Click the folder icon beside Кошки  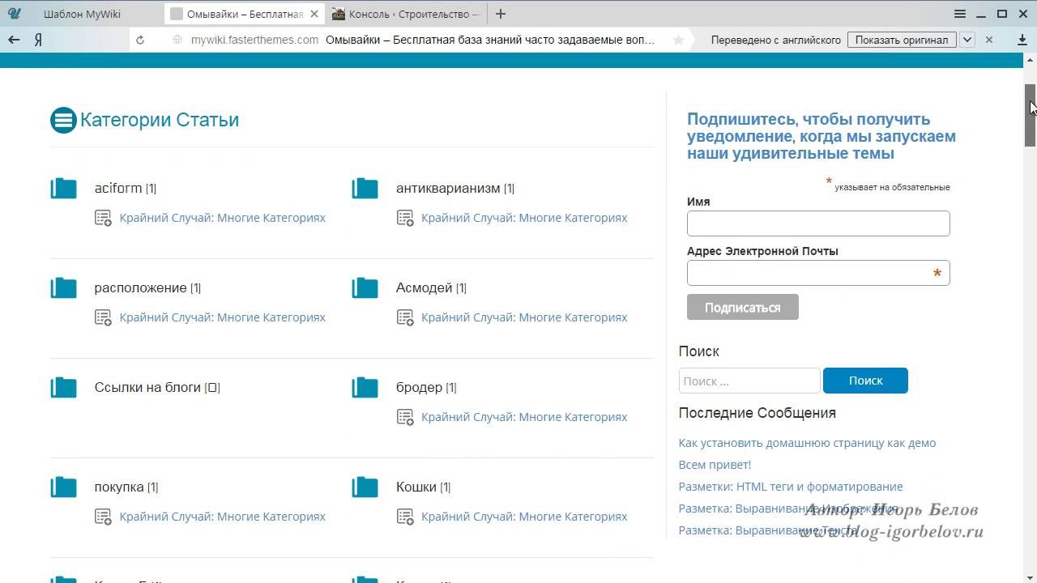[x=365, y=487]
